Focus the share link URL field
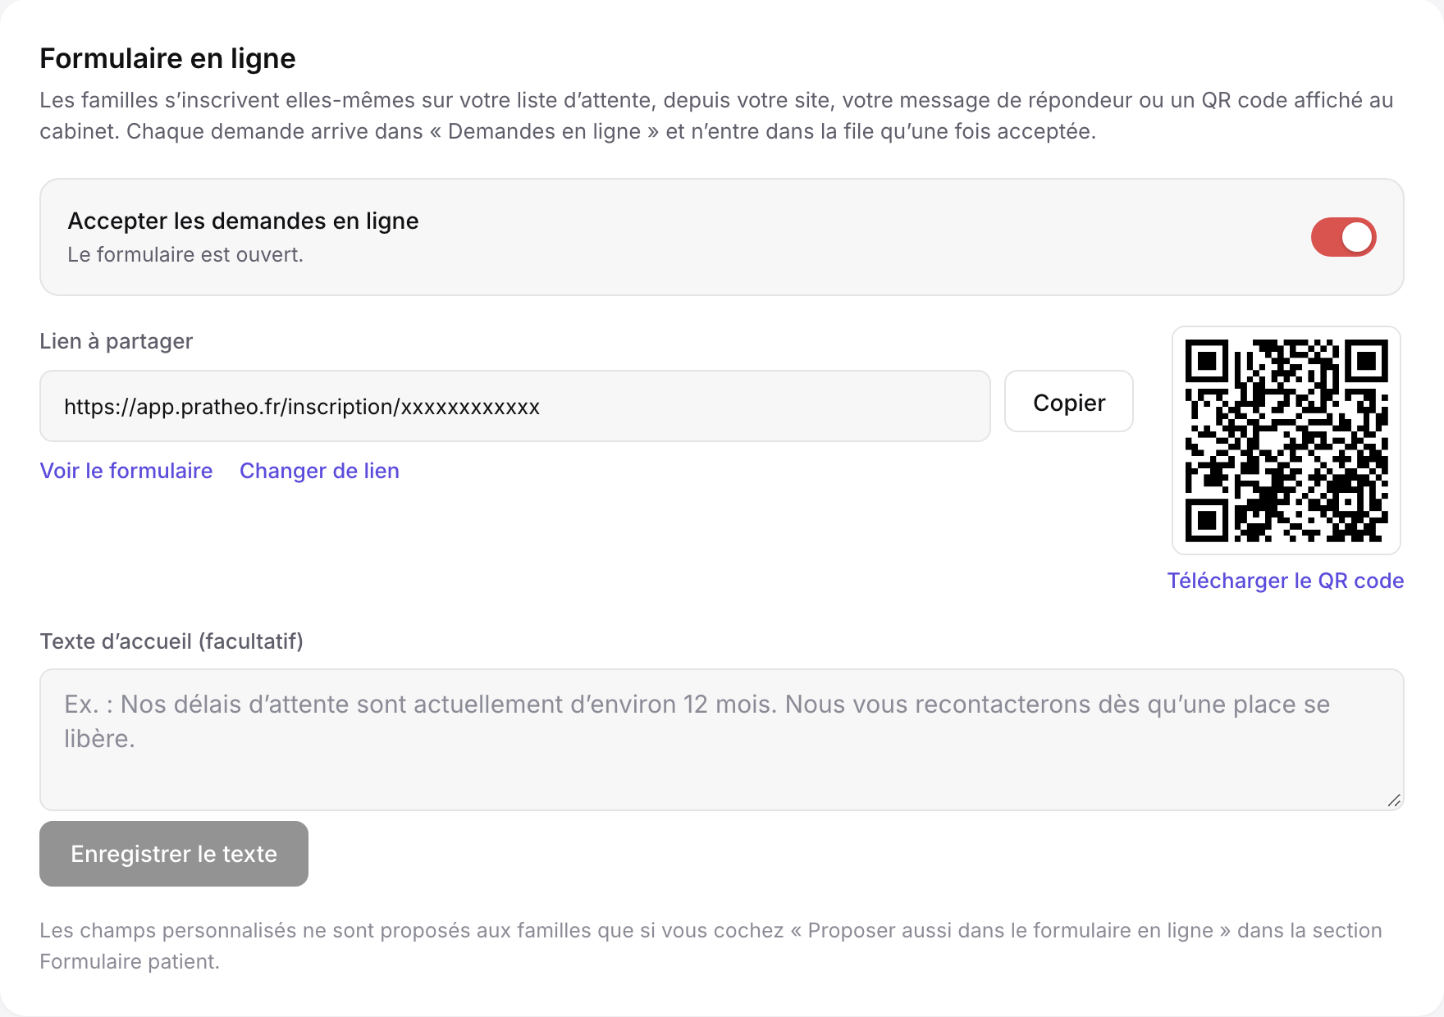 [x=515, y=406]
